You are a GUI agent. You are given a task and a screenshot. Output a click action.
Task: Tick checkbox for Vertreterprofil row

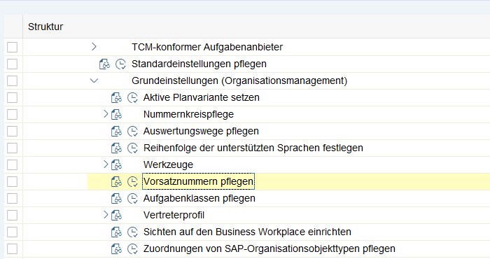(x=12, y=216)
